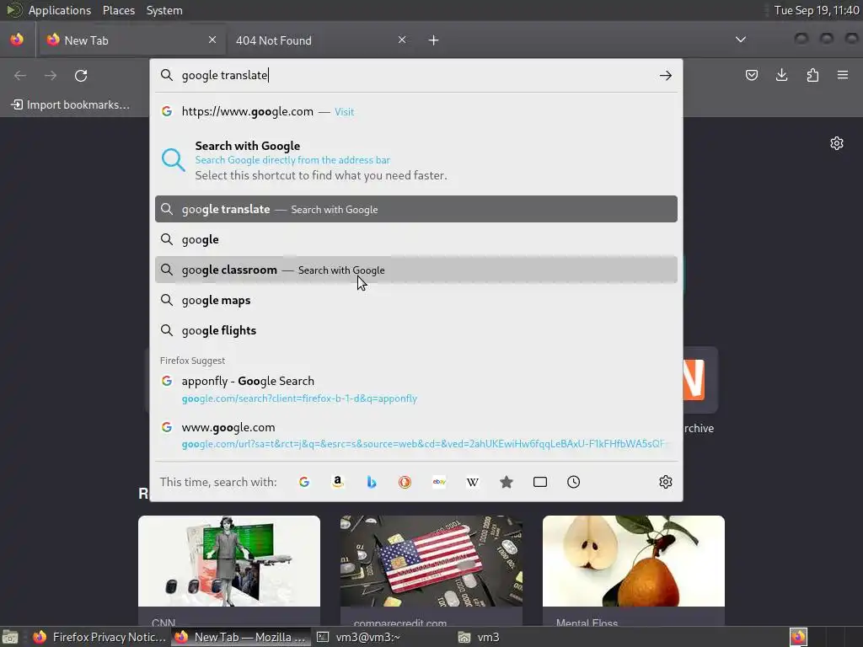Open apponfly - Google Search history entry

(x=416, y=389)
